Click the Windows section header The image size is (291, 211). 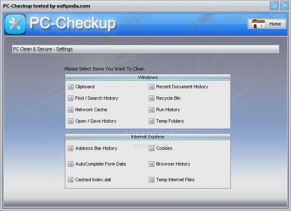(148, 77)
